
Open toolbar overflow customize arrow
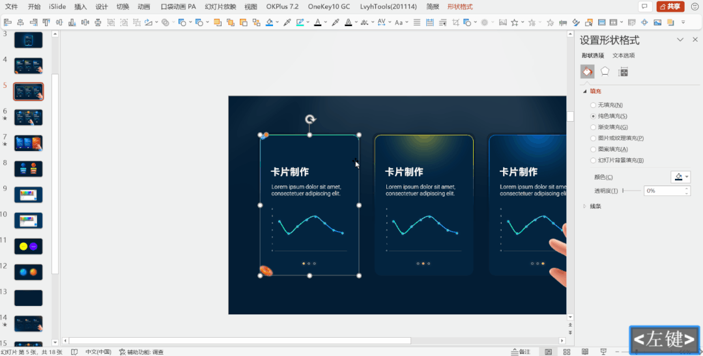pyautogui.click(x=683, y=22)
